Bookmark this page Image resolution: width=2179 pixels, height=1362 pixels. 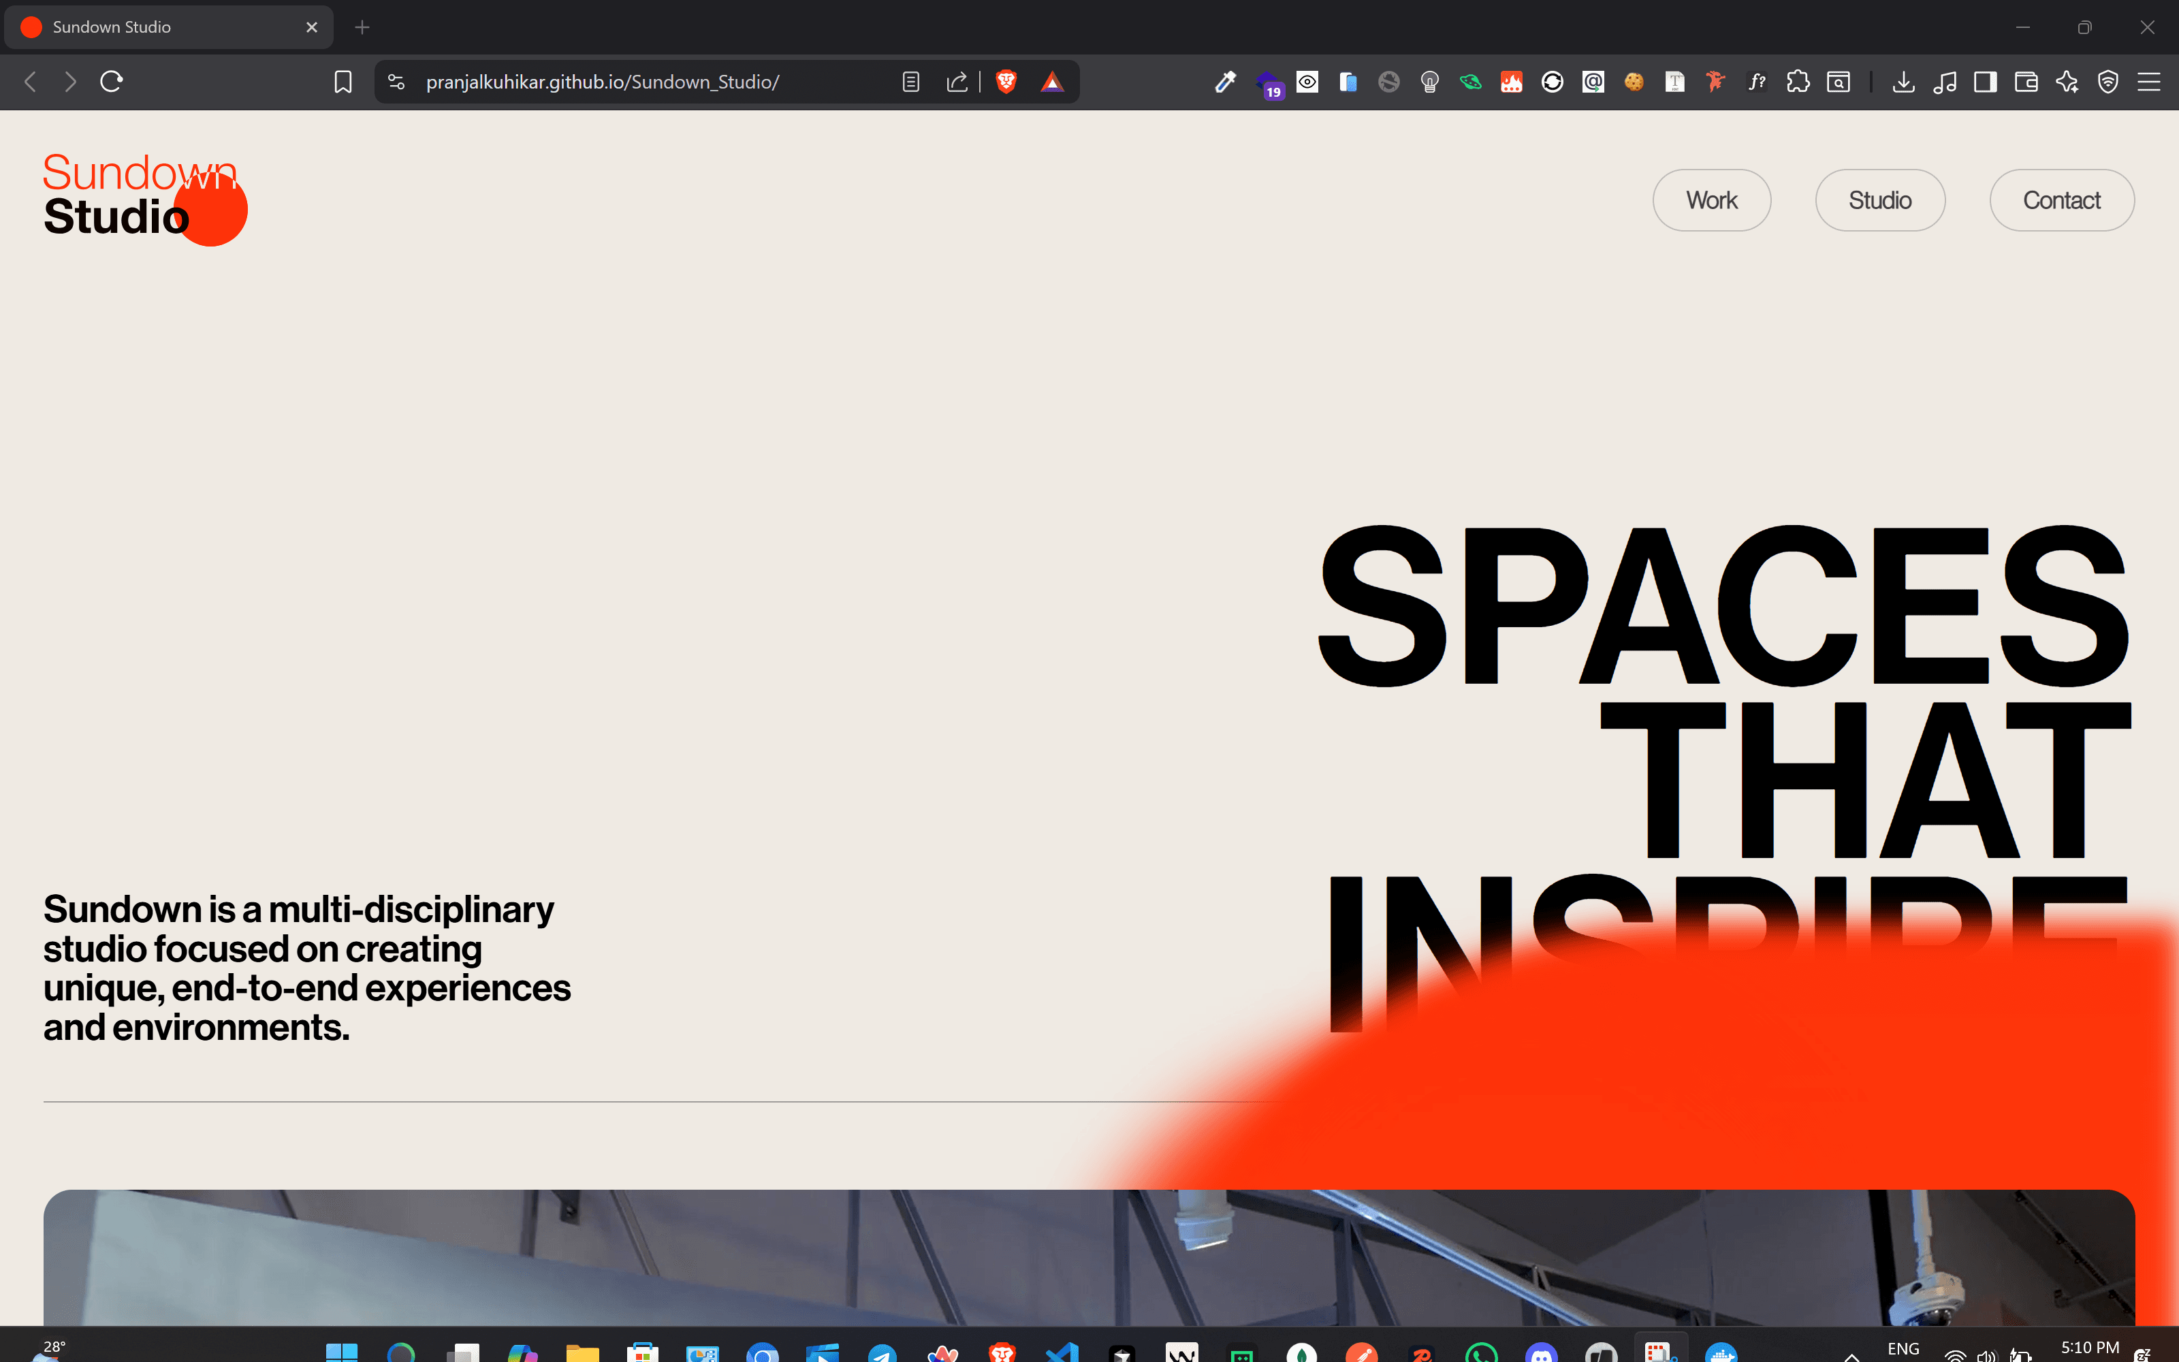click(343, 82)
